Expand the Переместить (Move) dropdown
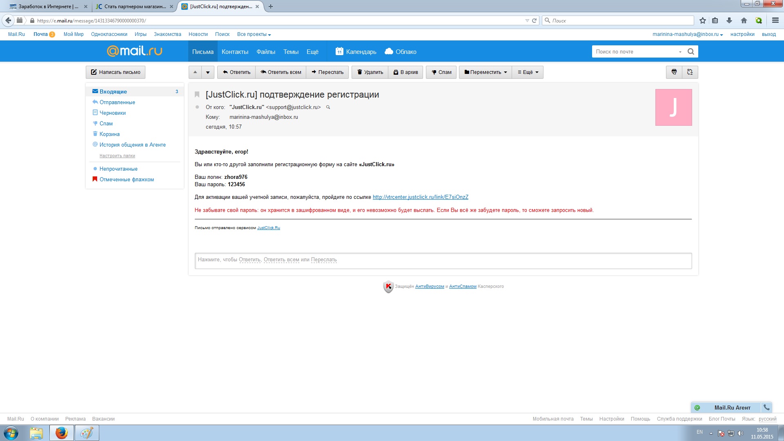This screenshot has height=441, width=784. tap(486, 72)
